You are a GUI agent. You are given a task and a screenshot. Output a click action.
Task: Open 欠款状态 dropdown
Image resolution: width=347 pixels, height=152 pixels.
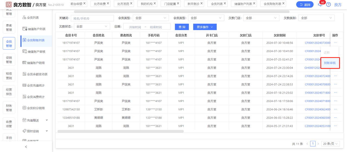tap(92, 27)
